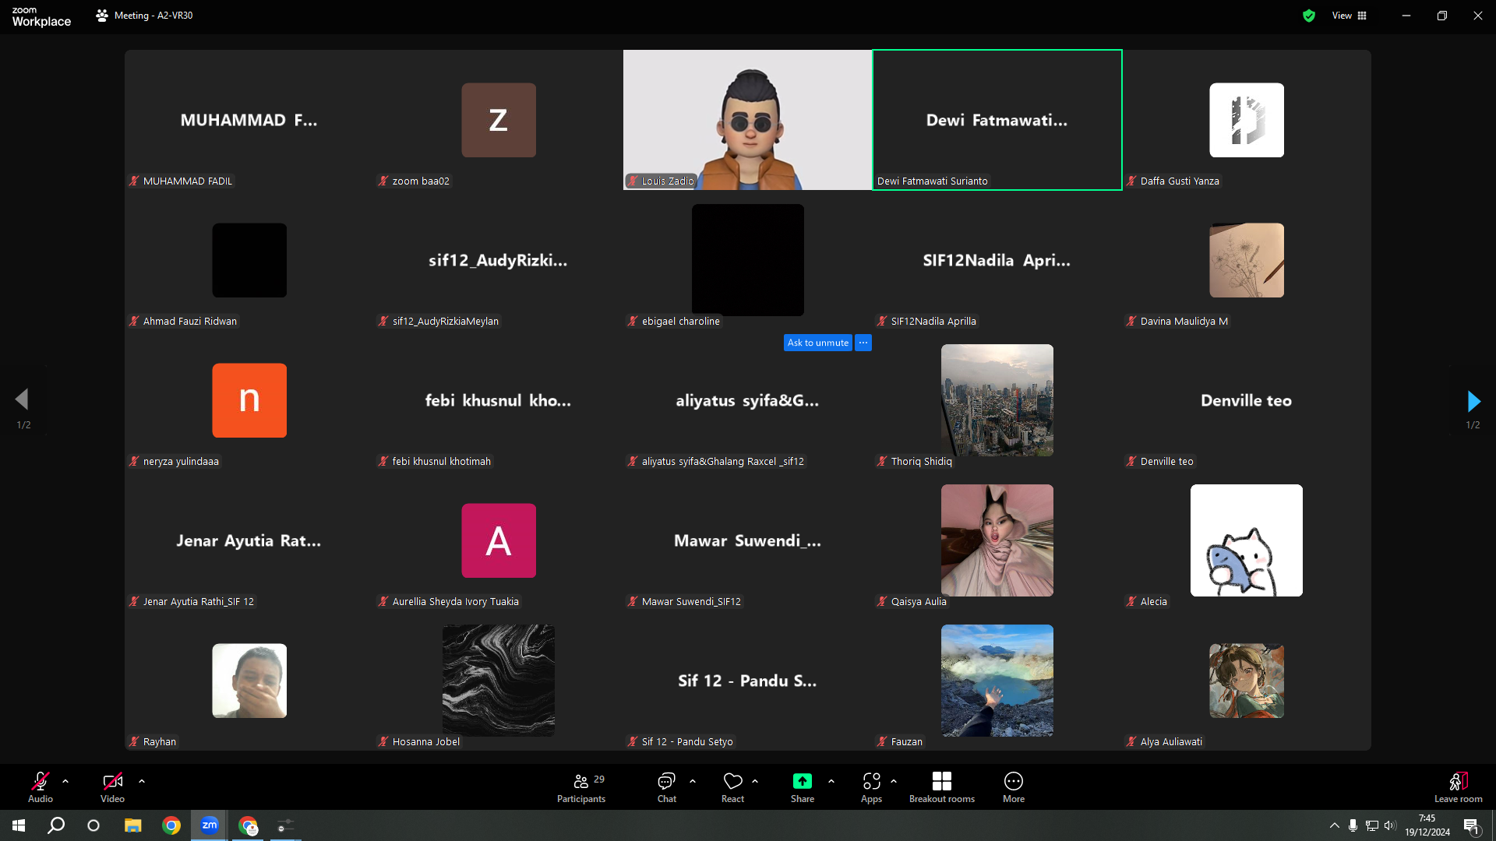This screenshot has width=1496, height=841.
Task: Start camera with the Video button
Action: pos(112,786)
